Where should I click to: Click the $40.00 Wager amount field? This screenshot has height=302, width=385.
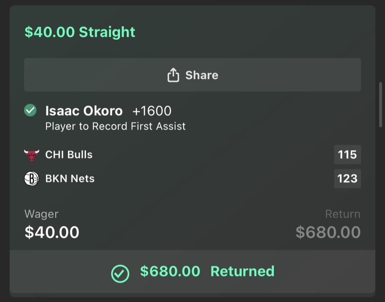coord(51,232)
